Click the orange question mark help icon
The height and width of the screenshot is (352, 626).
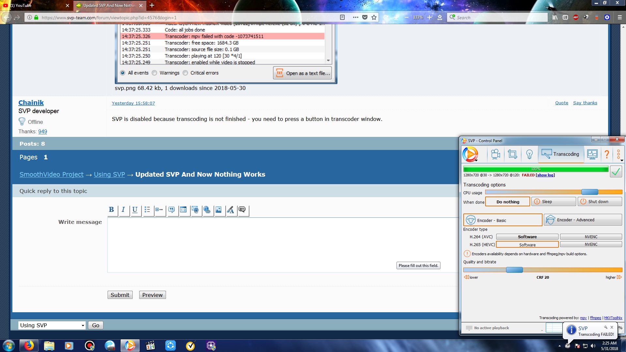(x=607, y=154)
